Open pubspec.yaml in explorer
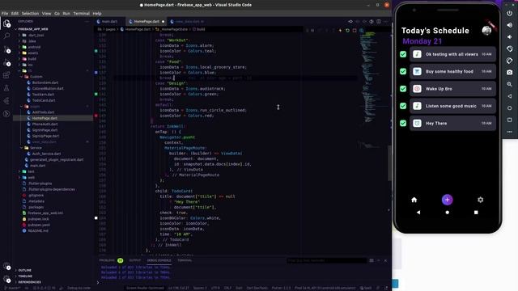The width and height of the screenshot is (518, 291). click(x=39, y=225)
